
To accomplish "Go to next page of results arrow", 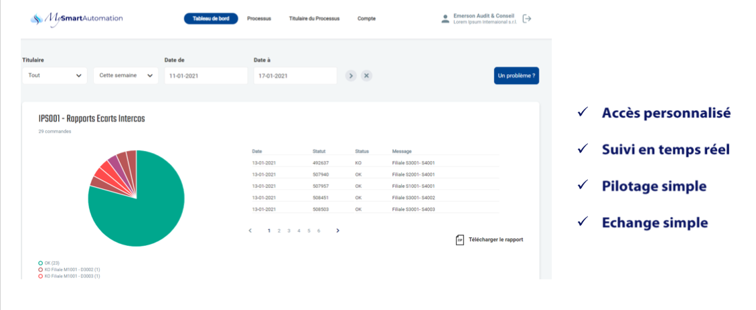I will tap(337, 230).
